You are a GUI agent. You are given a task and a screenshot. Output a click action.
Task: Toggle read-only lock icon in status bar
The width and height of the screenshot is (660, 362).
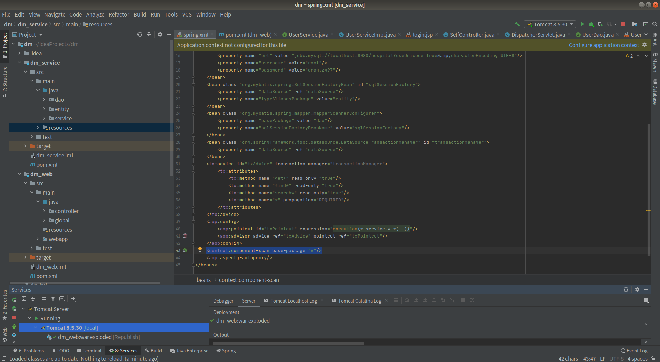click(653, 359)
